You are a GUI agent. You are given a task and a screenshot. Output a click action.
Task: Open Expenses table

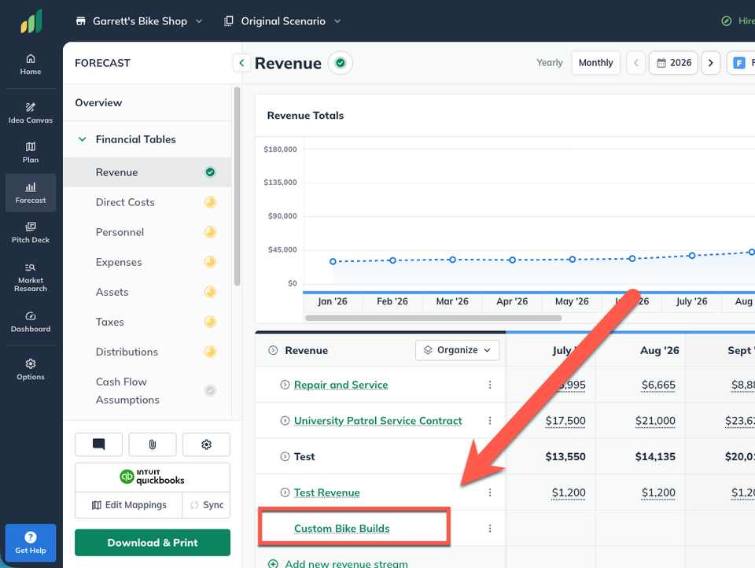pos(147,262)
